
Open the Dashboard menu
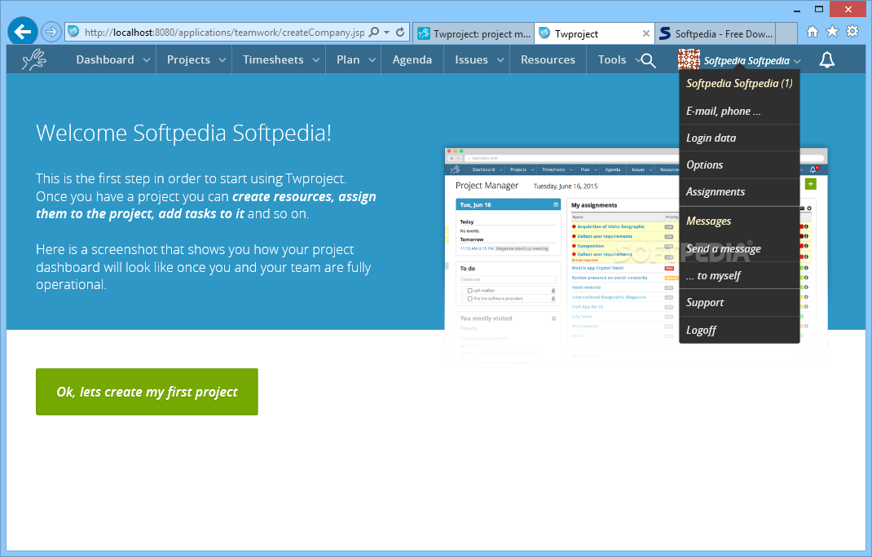105,59
